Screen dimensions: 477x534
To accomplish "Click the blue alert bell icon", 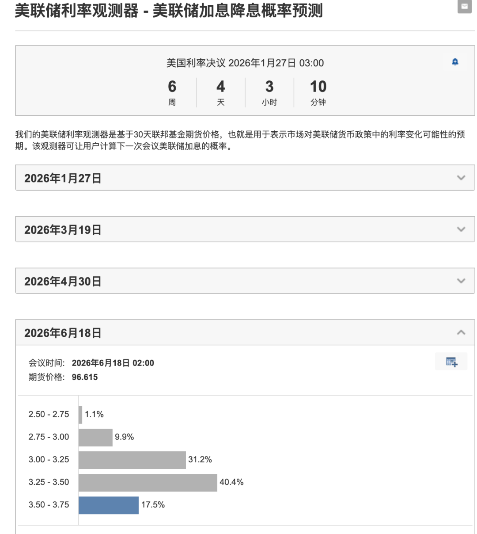I will point(455,62).
